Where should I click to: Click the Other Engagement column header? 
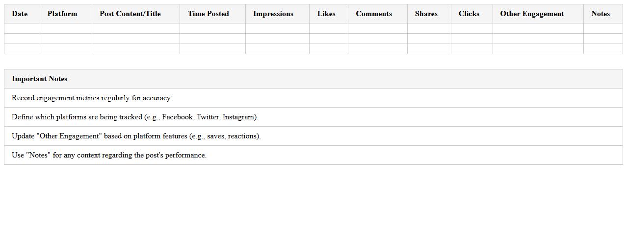pyautogui.click(x=532, y=14)
